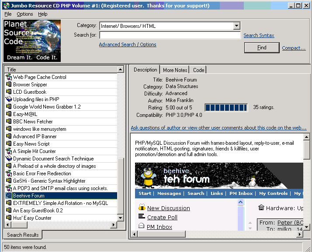
Task: Click the results list scroll down arrow
Action: [x=120, y=218]
